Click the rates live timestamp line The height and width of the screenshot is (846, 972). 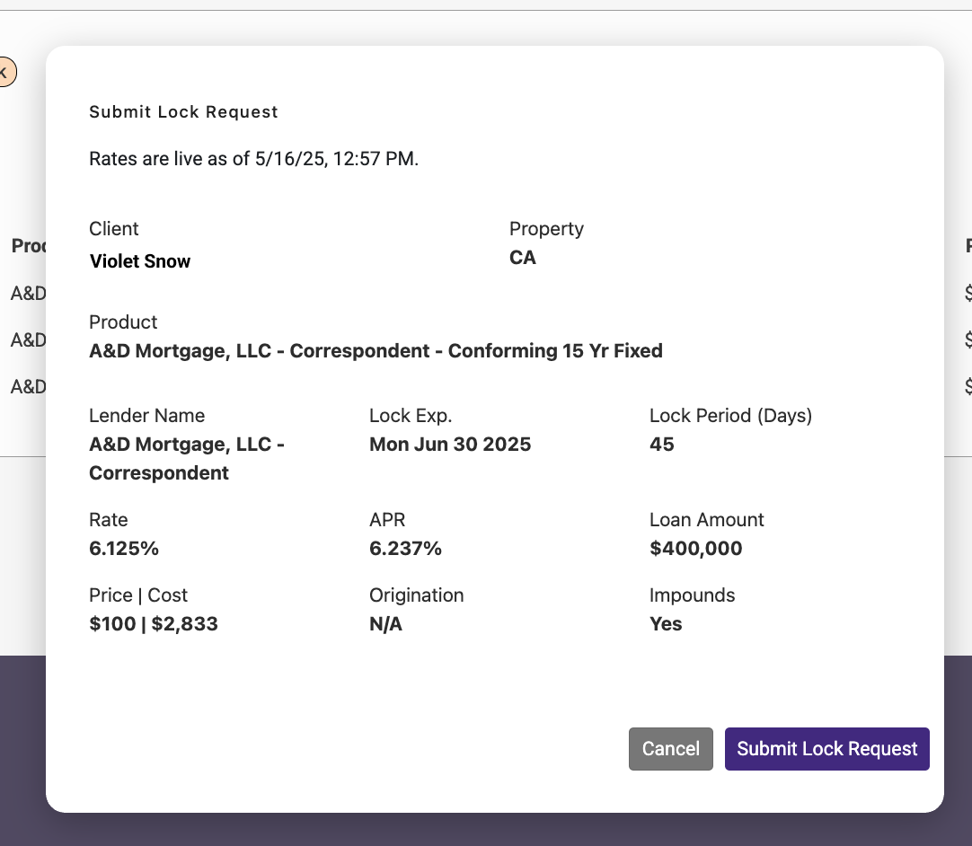tap(254, 159)
